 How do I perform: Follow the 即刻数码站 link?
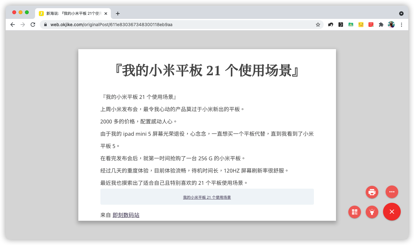(x=126, y=215)
